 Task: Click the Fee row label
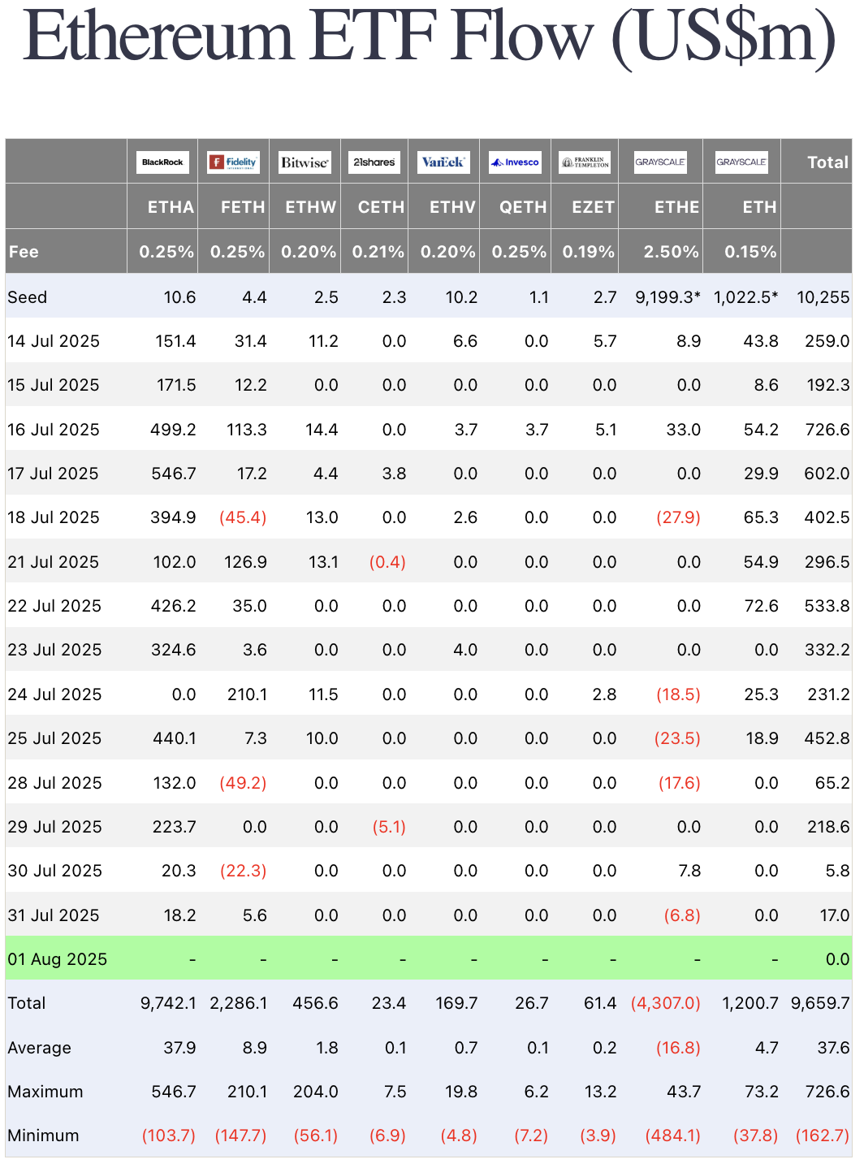coord(24,252)
